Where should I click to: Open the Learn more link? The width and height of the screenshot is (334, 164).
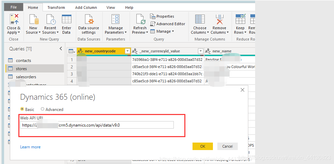pyautogui.click(x=30, y=147)
